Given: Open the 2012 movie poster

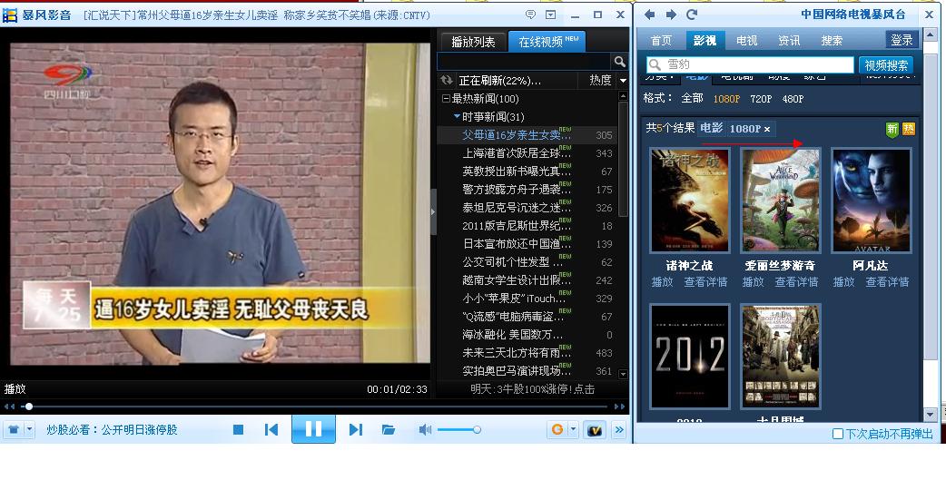Looking at the screenshot, I should pyautogui.click(x=690, y=357).
